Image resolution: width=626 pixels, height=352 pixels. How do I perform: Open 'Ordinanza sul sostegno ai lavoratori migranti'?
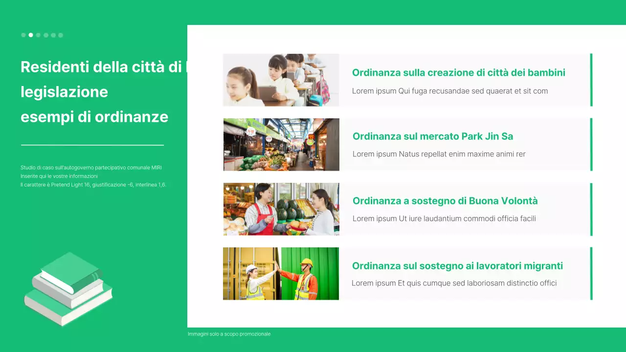coord(457,265)
